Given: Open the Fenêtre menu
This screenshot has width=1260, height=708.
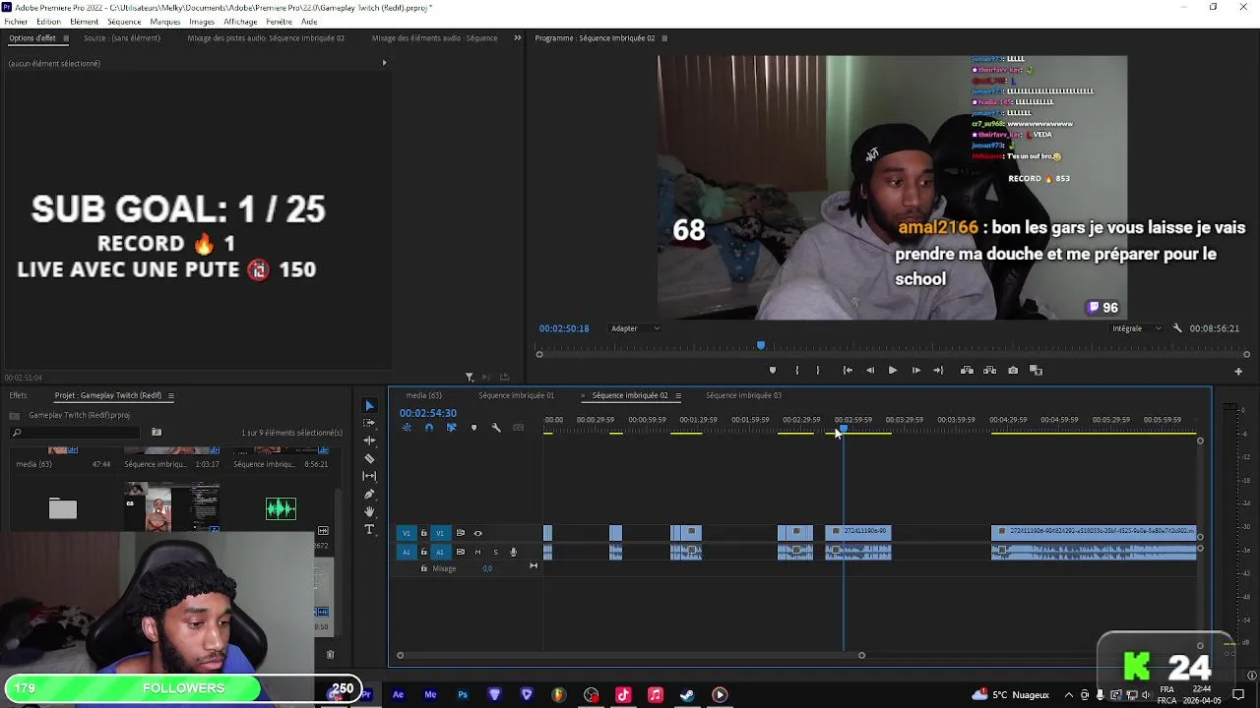Looking at the screenshot, I should coord(279,22).
